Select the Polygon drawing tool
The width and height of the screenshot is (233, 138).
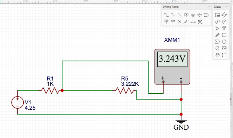[217, 42]
